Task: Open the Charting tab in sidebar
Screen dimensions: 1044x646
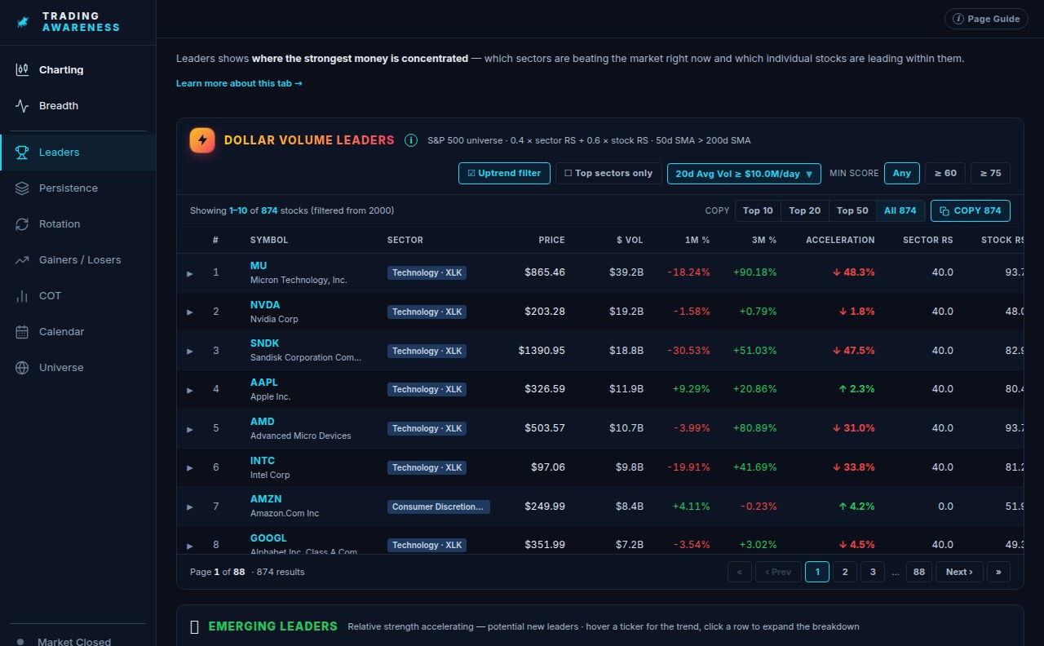Action: click(x=77, y=70)
